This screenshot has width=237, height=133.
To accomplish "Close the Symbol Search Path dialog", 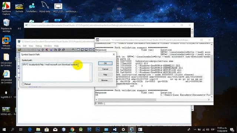I will click(114, 54).
